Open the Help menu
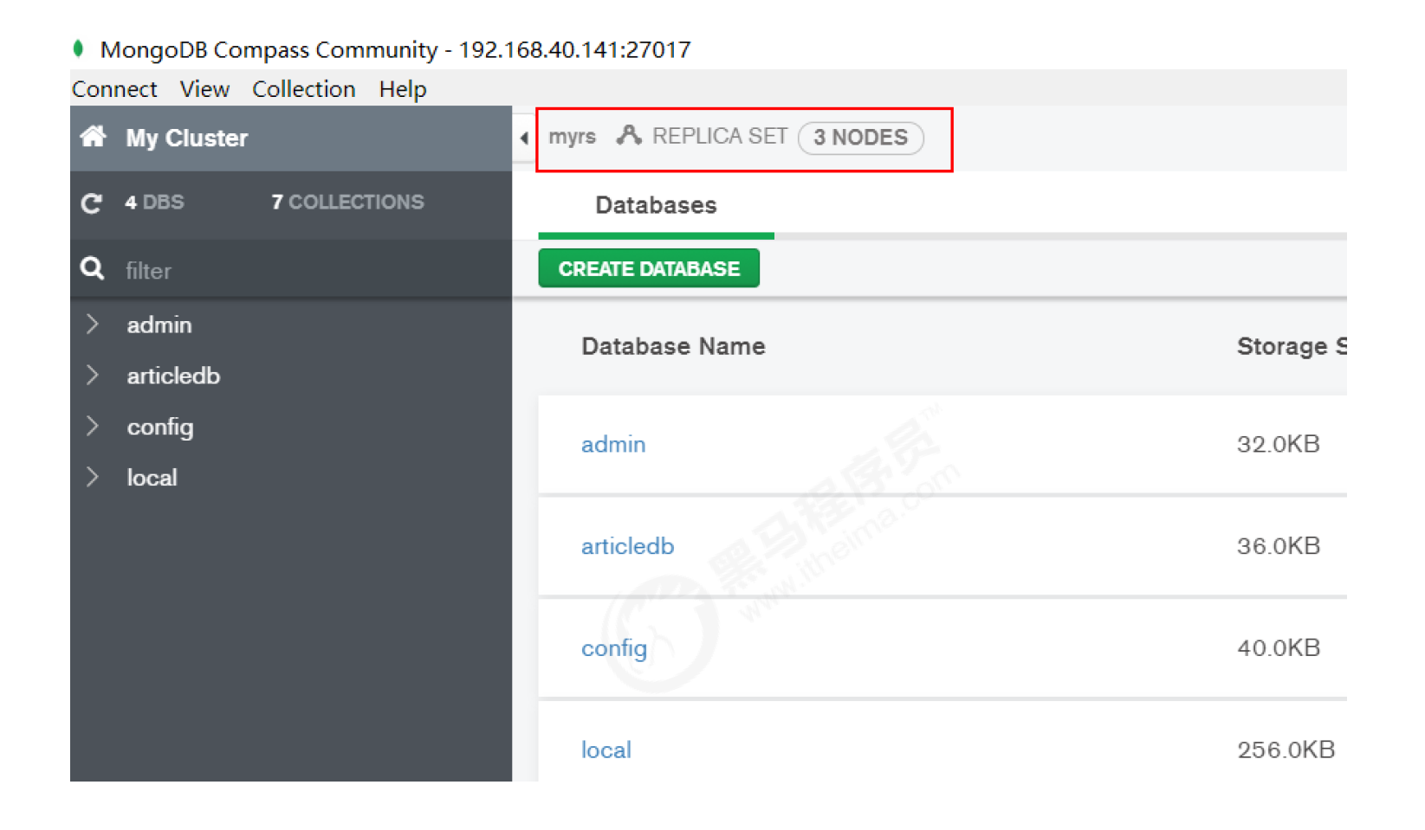1425x830 pixels. click(x=403, y=89)
